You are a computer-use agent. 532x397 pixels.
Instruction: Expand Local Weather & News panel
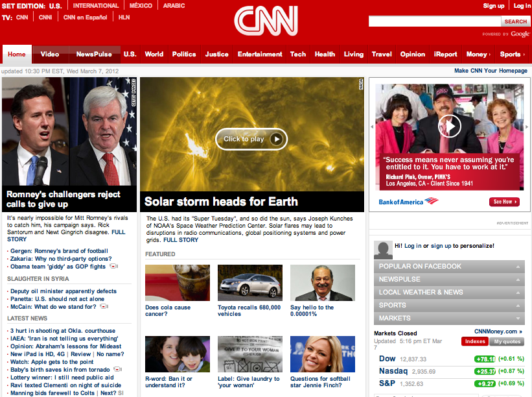coord(449,292)
